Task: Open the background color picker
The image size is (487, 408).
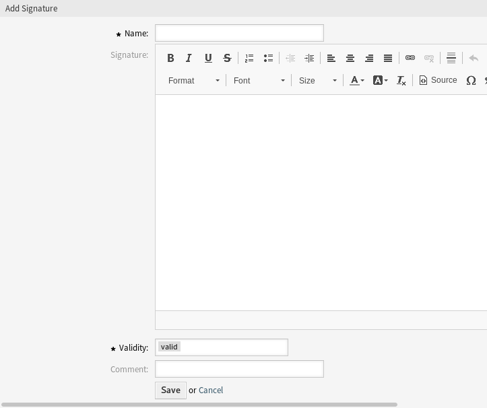Action: [x=380, y=80]
